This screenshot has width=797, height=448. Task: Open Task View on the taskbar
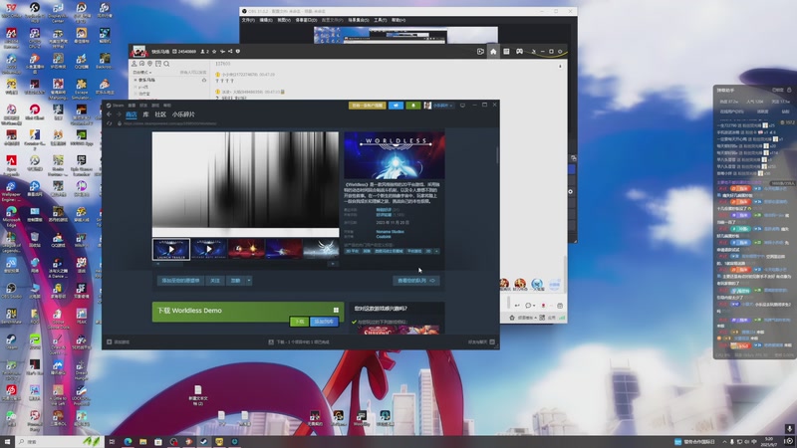112,442
